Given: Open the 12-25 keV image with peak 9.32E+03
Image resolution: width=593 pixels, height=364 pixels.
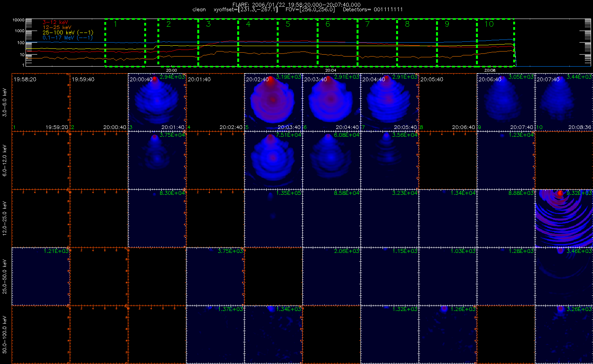Looking at the screenshot, I should 564,218.
